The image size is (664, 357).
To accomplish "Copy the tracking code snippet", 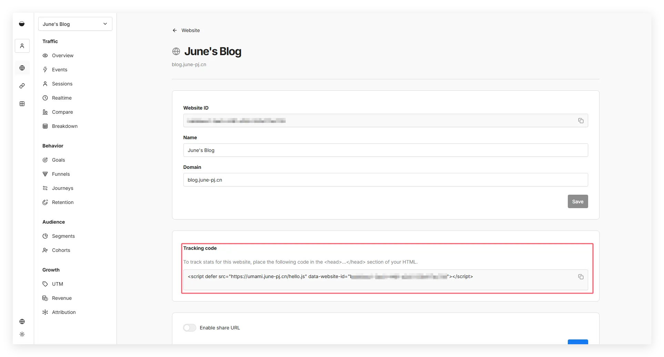I will pos(581,277).
